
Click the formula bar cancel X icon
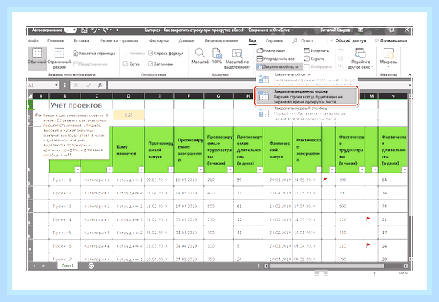76,86
